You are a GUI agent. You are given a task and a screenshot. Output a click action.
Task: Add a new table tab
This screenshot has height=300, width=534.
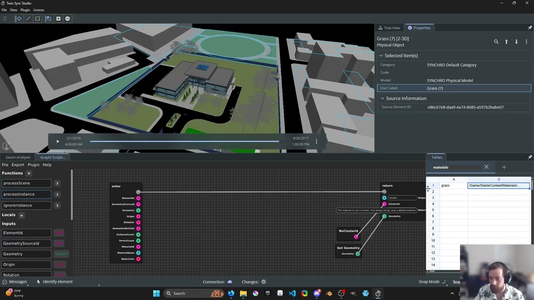(x=504, y=167)
